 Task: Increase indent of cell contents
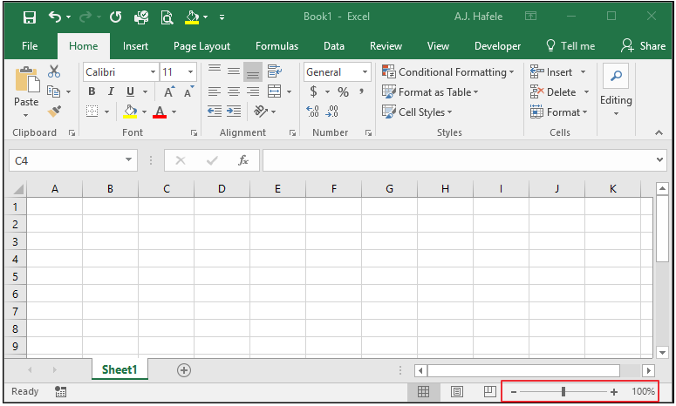[x=234, y=112]
